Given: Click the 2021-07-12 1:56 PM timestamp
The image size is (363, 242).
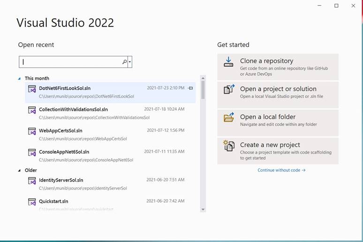Looking at the screenshot, I should coord(166,130).
